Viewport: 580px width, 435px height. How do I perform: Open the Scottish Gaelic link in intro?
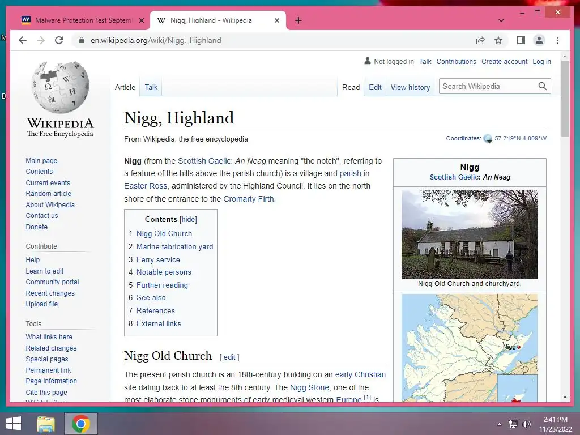click(204, 161)
